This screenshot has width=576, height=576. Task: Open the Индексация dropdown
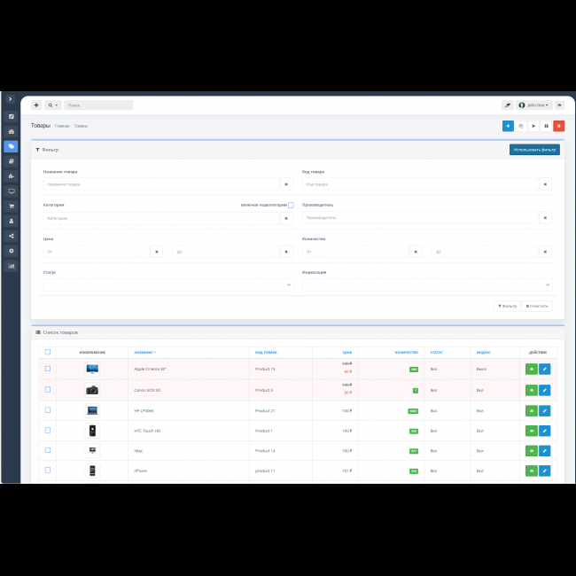tap(427, 284)
